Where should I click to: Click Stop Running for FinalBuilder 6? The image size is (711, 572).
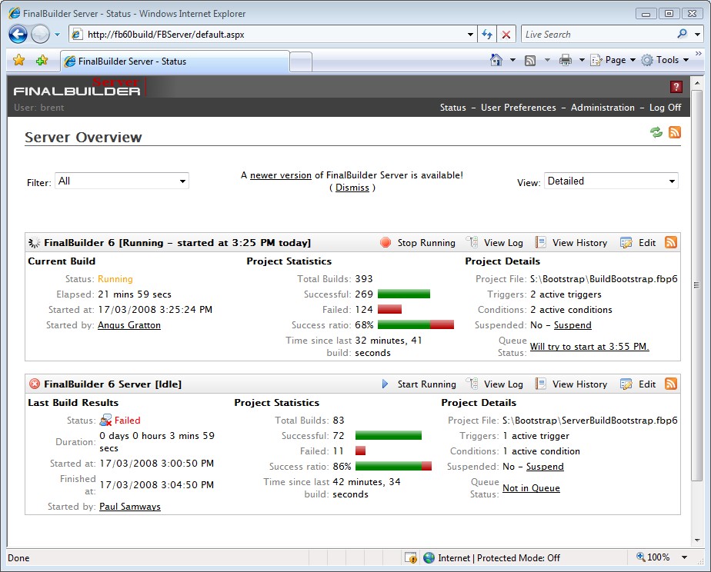coord(418,243)
